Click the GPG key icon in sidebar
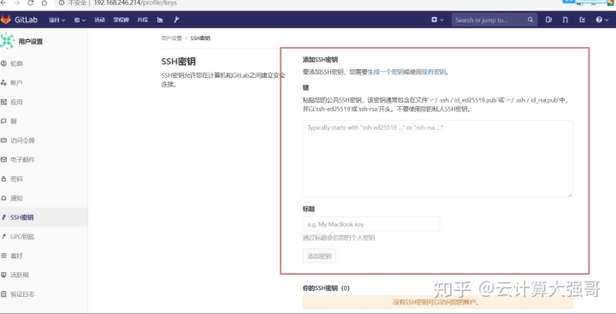 tap(4, 237)
